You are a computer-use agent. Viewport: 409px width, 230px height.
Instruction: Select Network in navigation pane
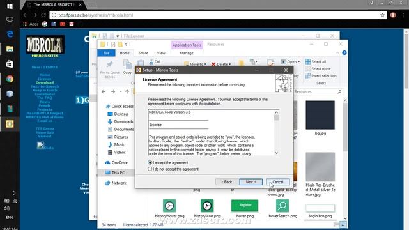tap(116, 183)
